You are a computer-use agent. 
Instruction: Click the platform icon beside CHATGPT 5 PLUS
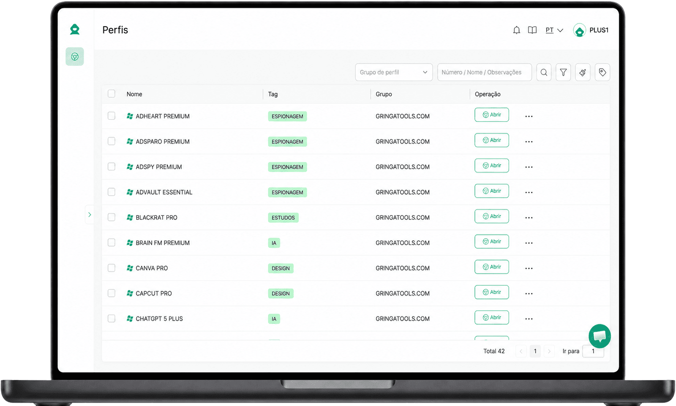coord(130,318)
